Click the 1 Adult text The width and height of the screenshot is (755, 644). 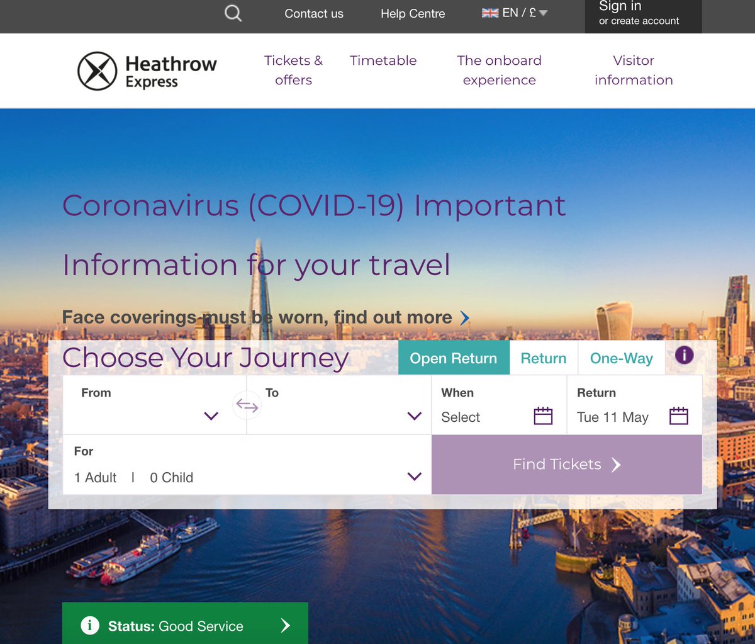95,478
